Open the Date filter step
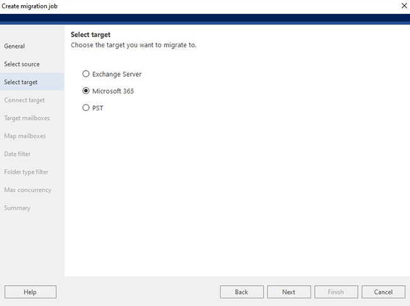 point(17,154)
